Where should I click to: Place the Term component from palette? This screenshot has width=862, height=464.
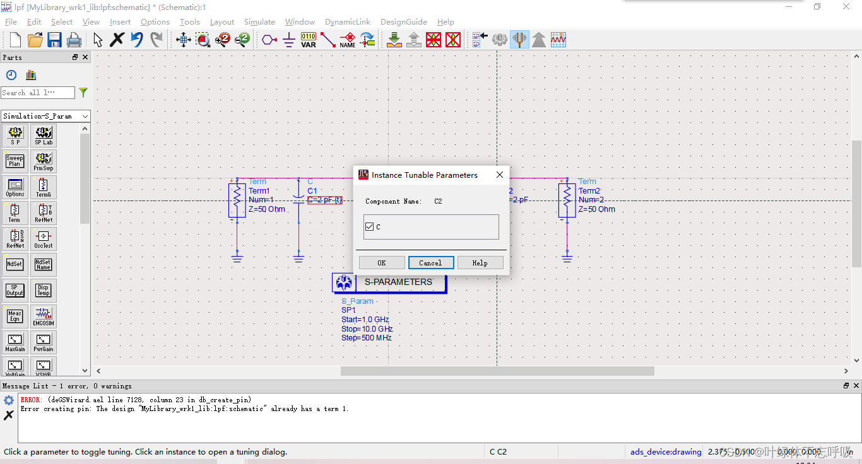(x=15, y=212)
